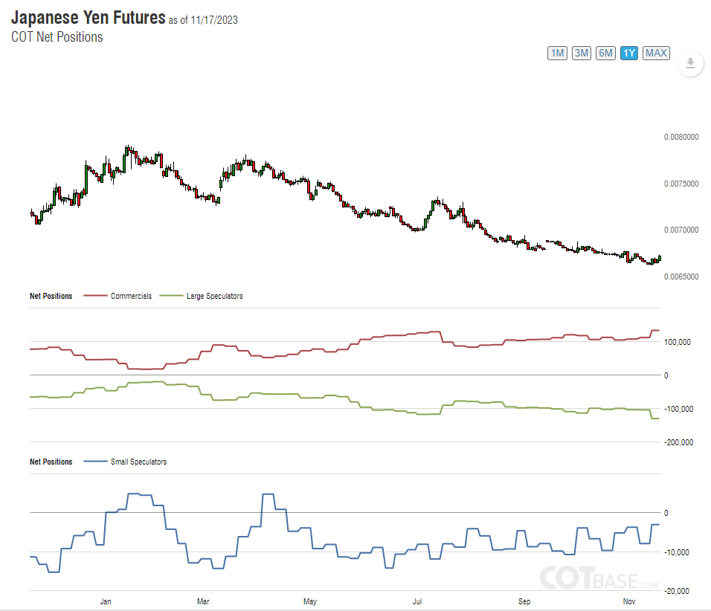The image size is (711, 611).
Task: Show the MAX time range
Action: (x=656, y=53)
